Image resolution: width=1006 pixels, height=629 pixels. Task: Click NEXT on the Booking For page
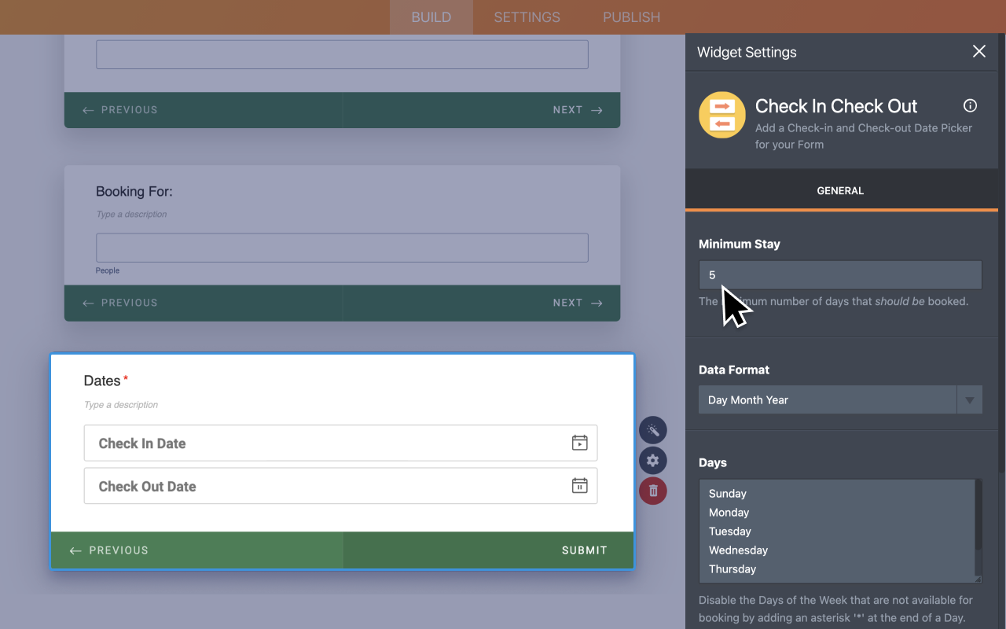point(567,303)
